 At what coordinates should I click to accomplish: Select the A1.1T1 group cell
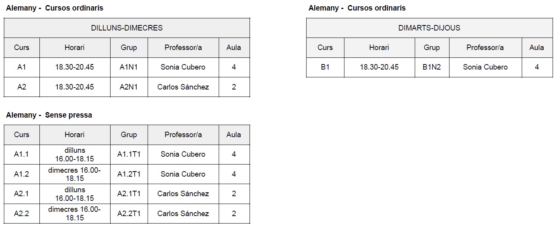pos(129,154)
